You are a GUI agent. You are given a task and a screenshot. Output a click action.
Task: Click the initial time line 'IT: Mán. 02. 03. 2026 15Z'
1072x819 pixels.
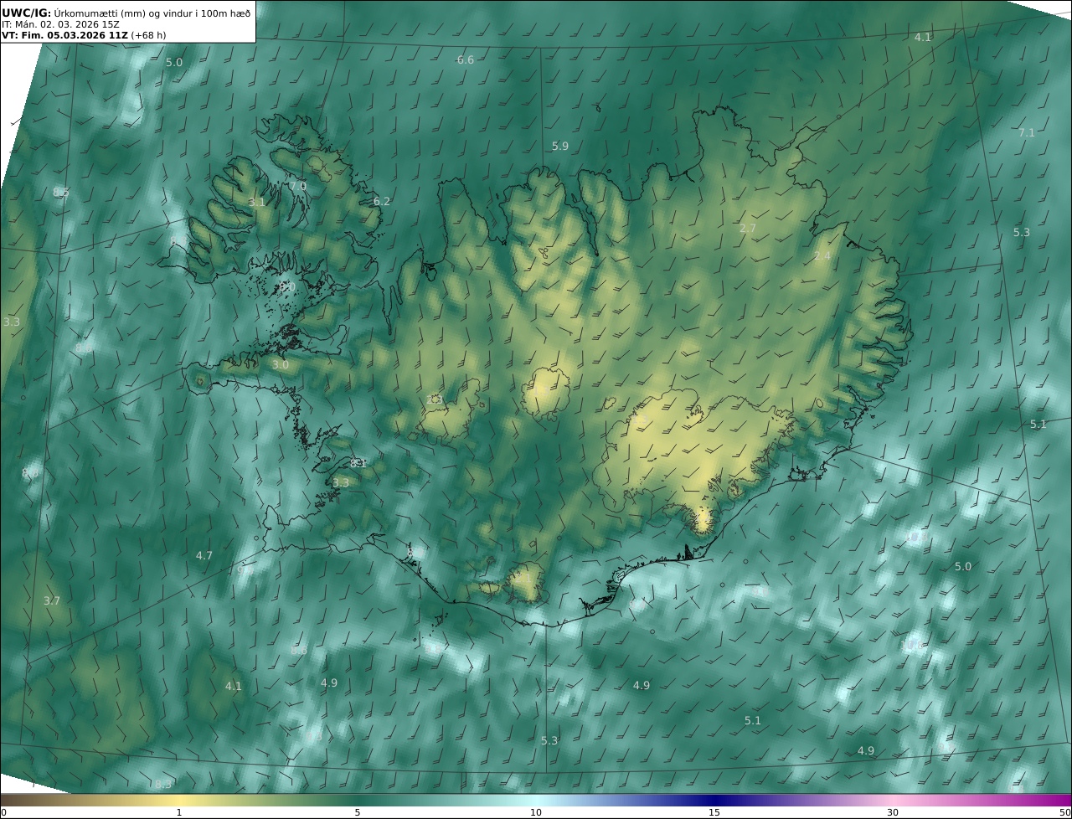click(x=60, y=24)
